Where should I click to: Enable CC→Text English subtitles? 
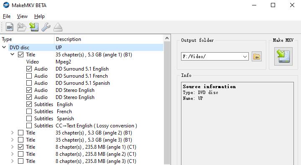29,126
